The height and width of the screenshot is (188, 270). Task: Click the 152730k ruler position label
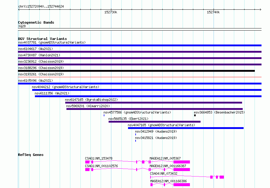pos(111,12)
